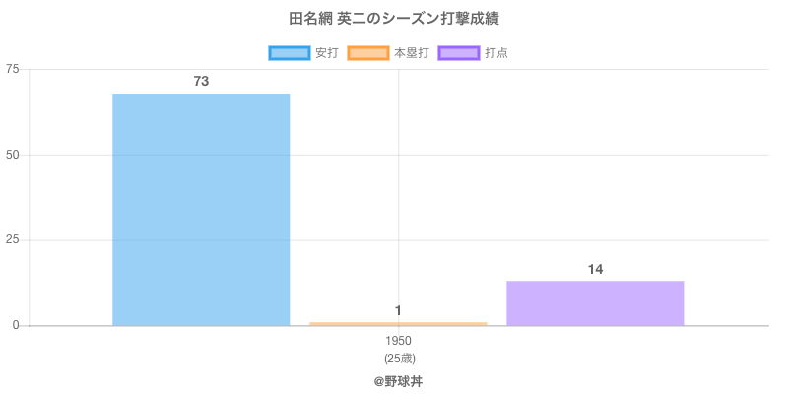Image resolution: width=788 pixels, height=394 pixels.
Task: Click the data label 1 above orange bar
Action: [x=398, y=311]
